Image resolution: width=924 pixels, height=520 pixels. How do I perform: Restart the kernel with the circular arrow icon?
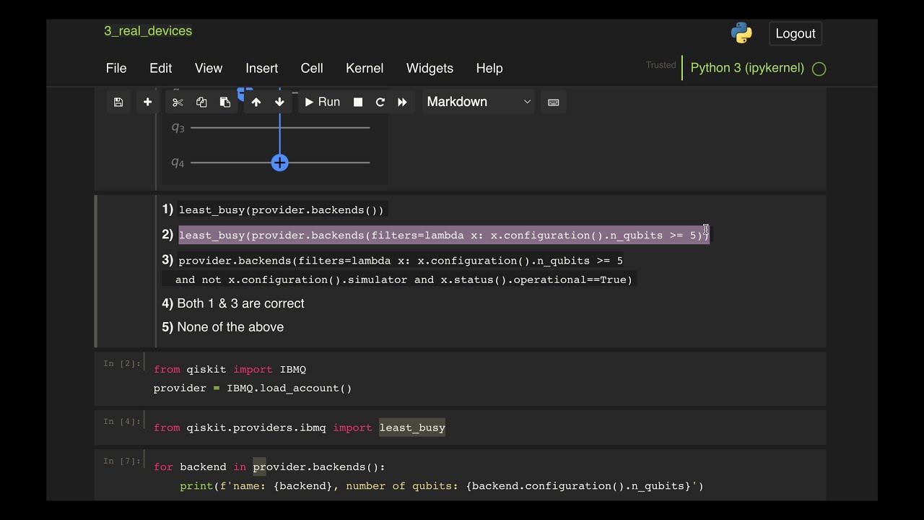click(x=380, y=102)
